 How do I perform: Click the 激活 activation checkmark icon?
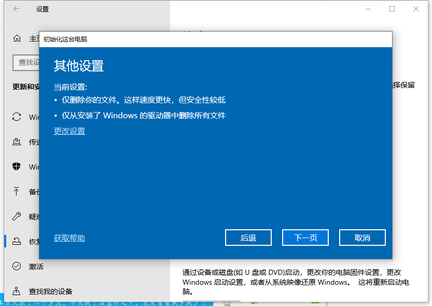16,266
